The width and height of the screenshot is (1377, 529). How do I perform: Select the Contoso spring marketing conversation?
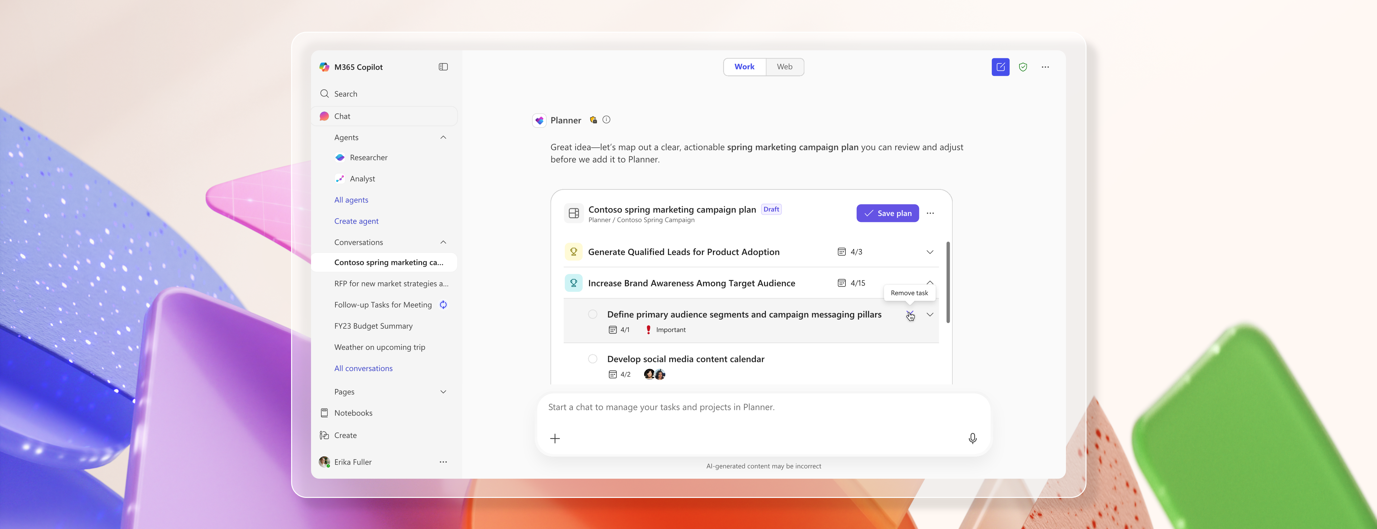(384, 263)
